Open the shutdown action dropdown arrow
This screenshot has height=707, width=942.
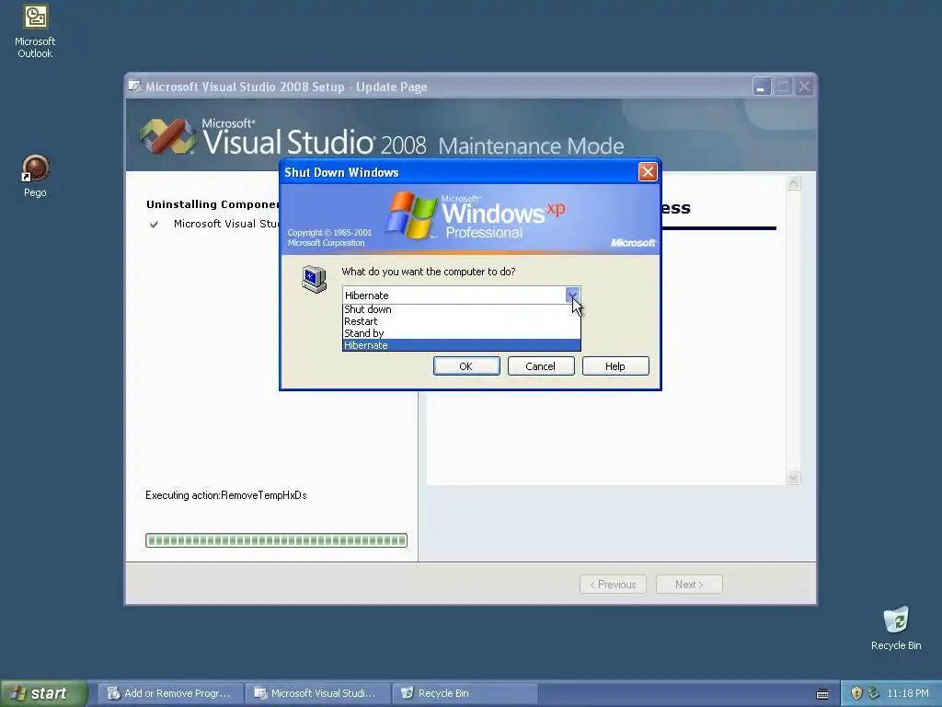click(x=572, y=296)
